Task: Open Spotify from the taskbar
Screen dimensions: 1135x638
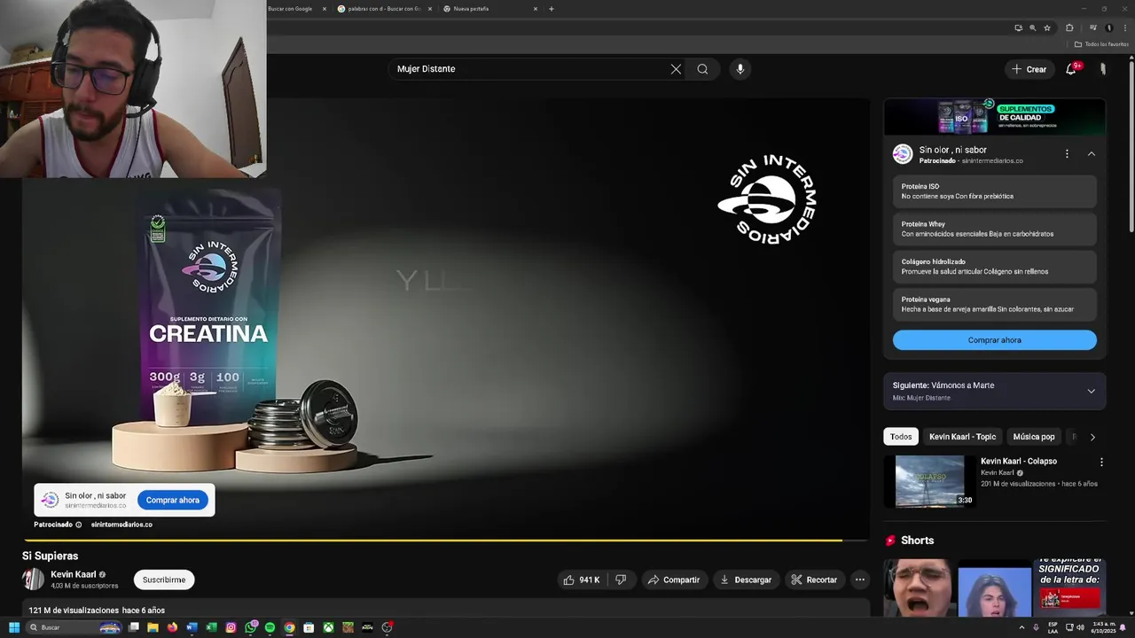Action: point(270,627)
